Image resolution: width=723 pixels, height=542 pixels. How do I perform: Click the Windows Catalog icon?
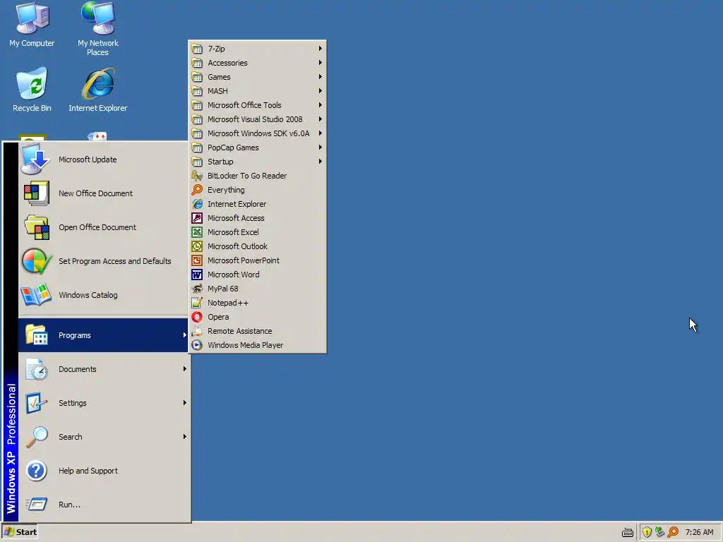tap(35, 295)
